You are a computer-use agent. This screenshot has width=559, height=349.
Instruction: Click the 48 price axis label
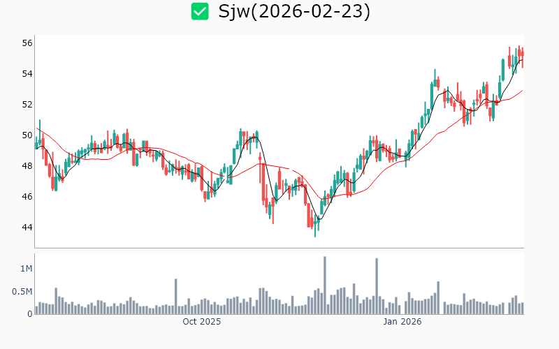coord(27,165)
